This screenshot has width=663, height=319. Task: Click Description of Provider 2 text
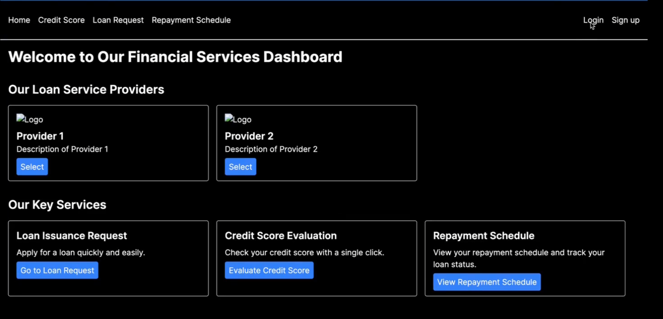point(271,149)
